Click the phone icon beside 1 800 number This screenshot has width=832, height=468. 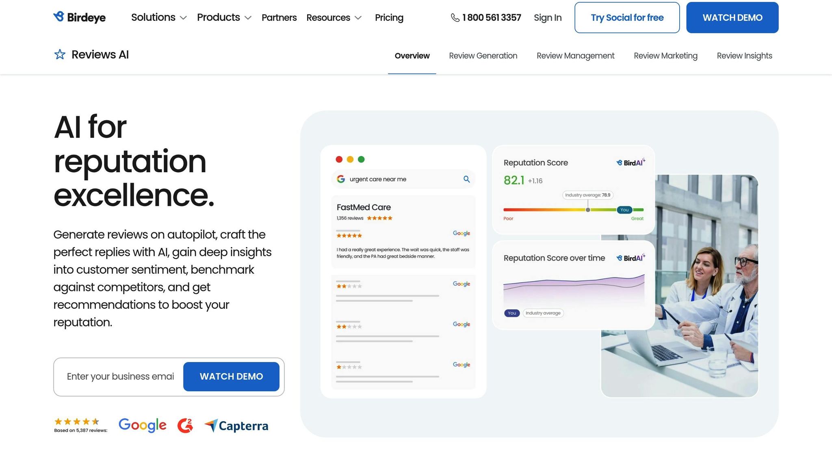click(455, 18)
